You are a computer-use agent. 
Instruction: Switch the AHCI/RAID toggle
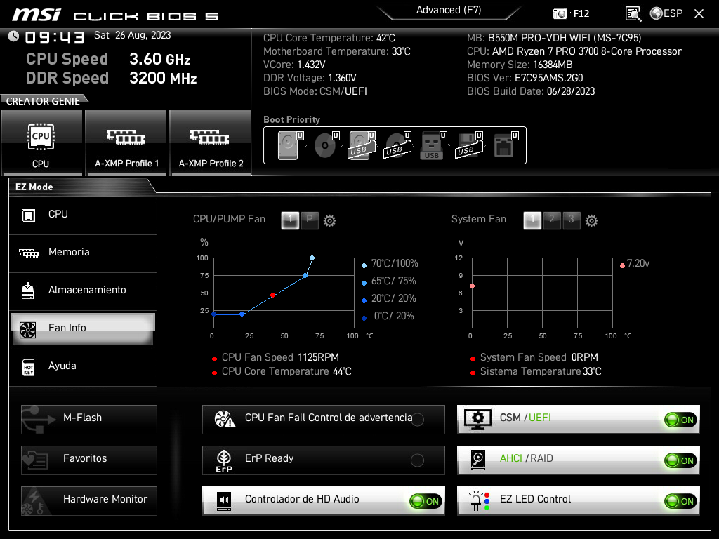coord(680,460)
